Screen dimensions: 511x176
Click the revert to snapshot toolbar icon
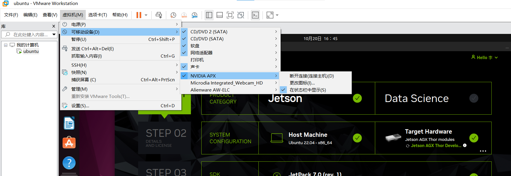(x=184, y=15)
